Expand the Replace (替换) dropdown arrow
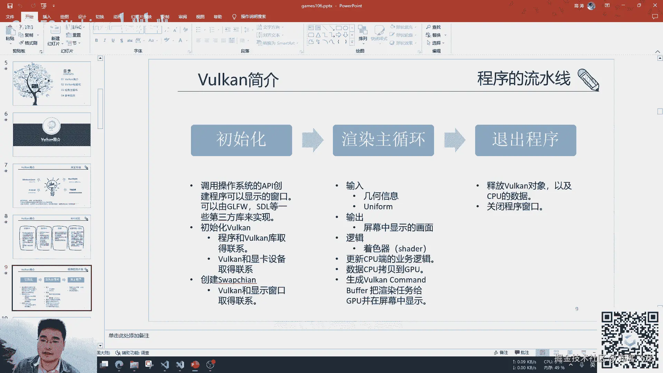The height and width of the screenshot is (373, 663). (x=445, y=35)
